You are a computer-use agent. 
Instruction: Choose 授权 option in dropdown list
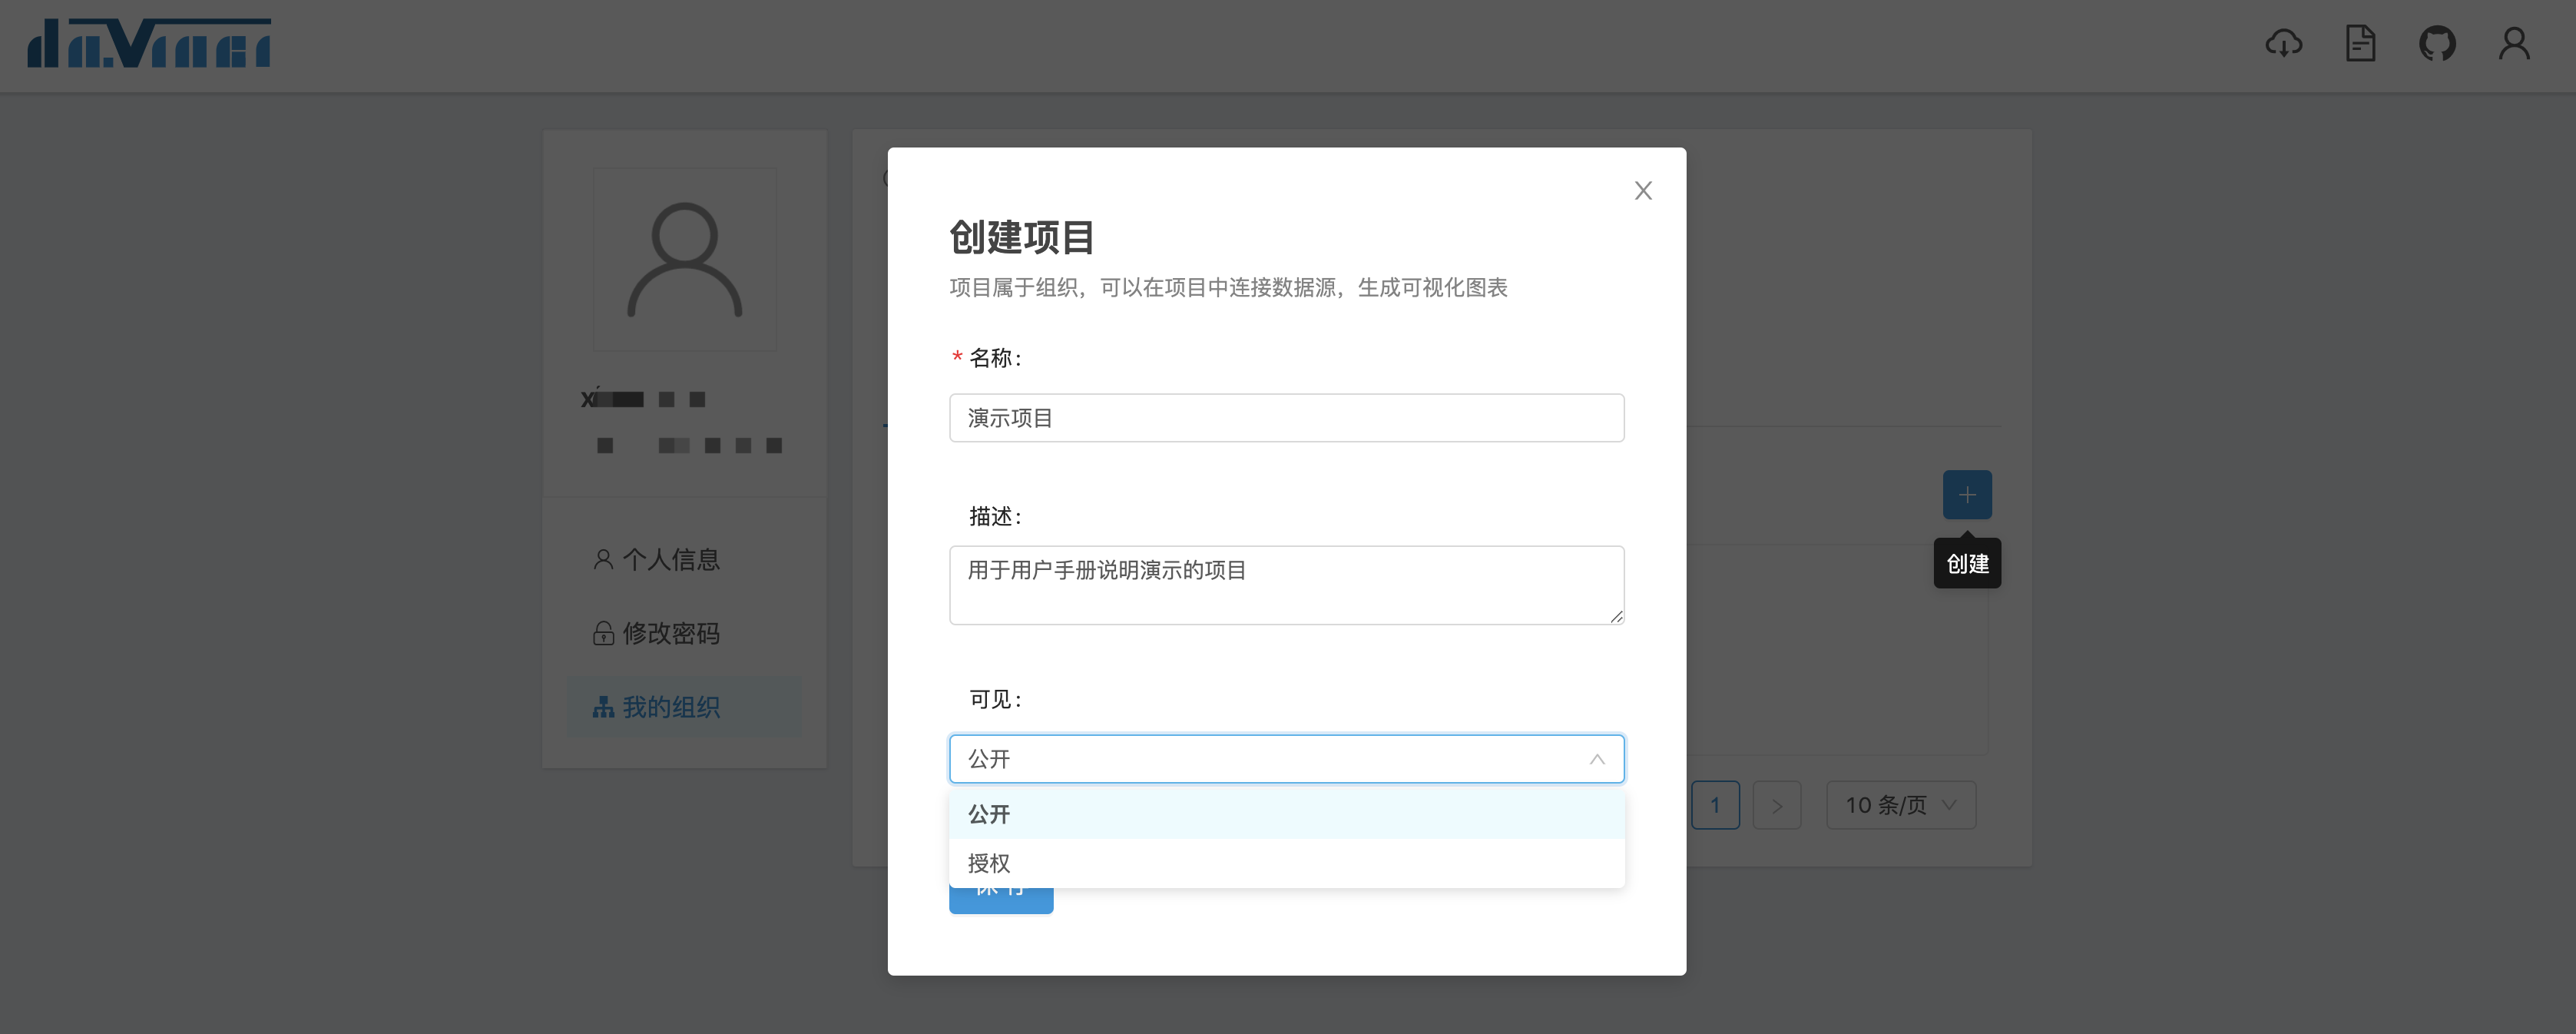point(1286,863)
